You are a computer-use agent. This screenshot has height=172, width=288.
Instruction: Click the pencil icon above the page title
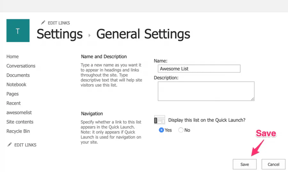[x=43, y=23]
